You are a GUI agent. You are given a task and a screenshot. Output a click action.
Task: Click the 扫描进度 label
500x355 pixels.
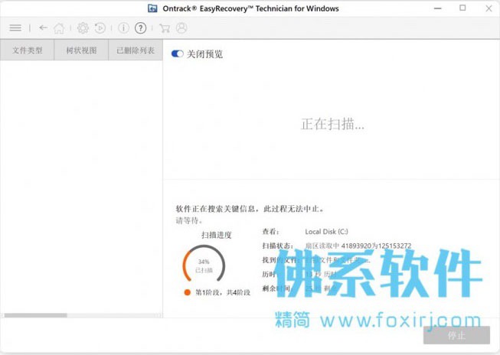tap(217, 235)
